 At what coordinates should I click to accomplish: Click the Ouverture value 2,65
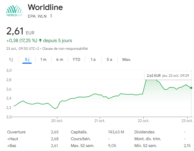pos(55,132)
